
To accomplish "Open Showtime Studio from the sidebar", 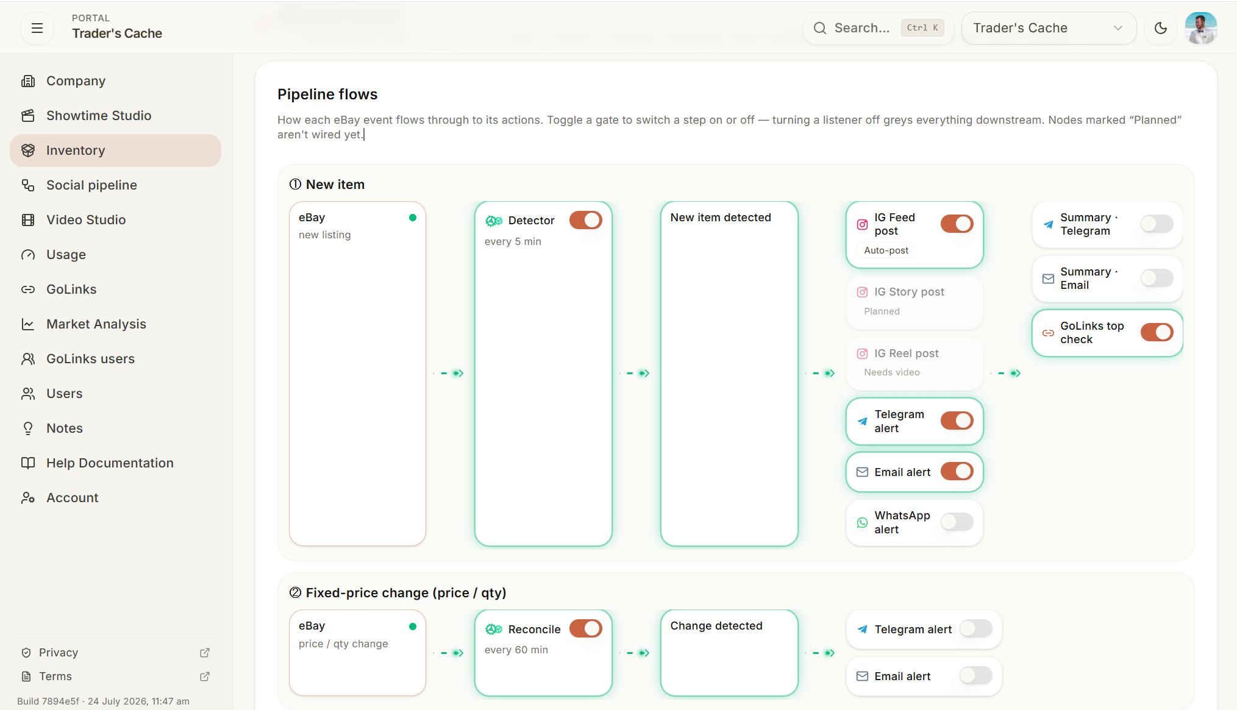I will click(x=115, y=116).
